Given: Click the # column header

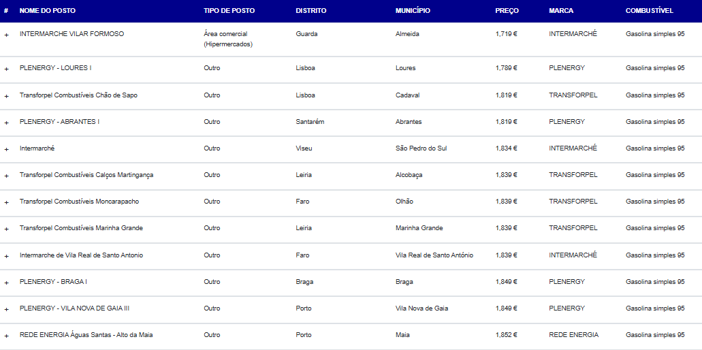Looking at the screenshot, I should click(x=6, y=11).
